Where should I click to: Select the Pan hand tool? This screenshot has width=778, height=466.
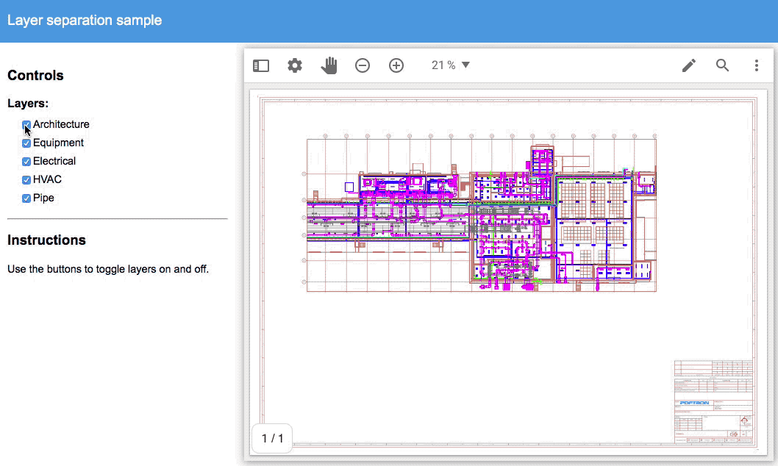329,65
